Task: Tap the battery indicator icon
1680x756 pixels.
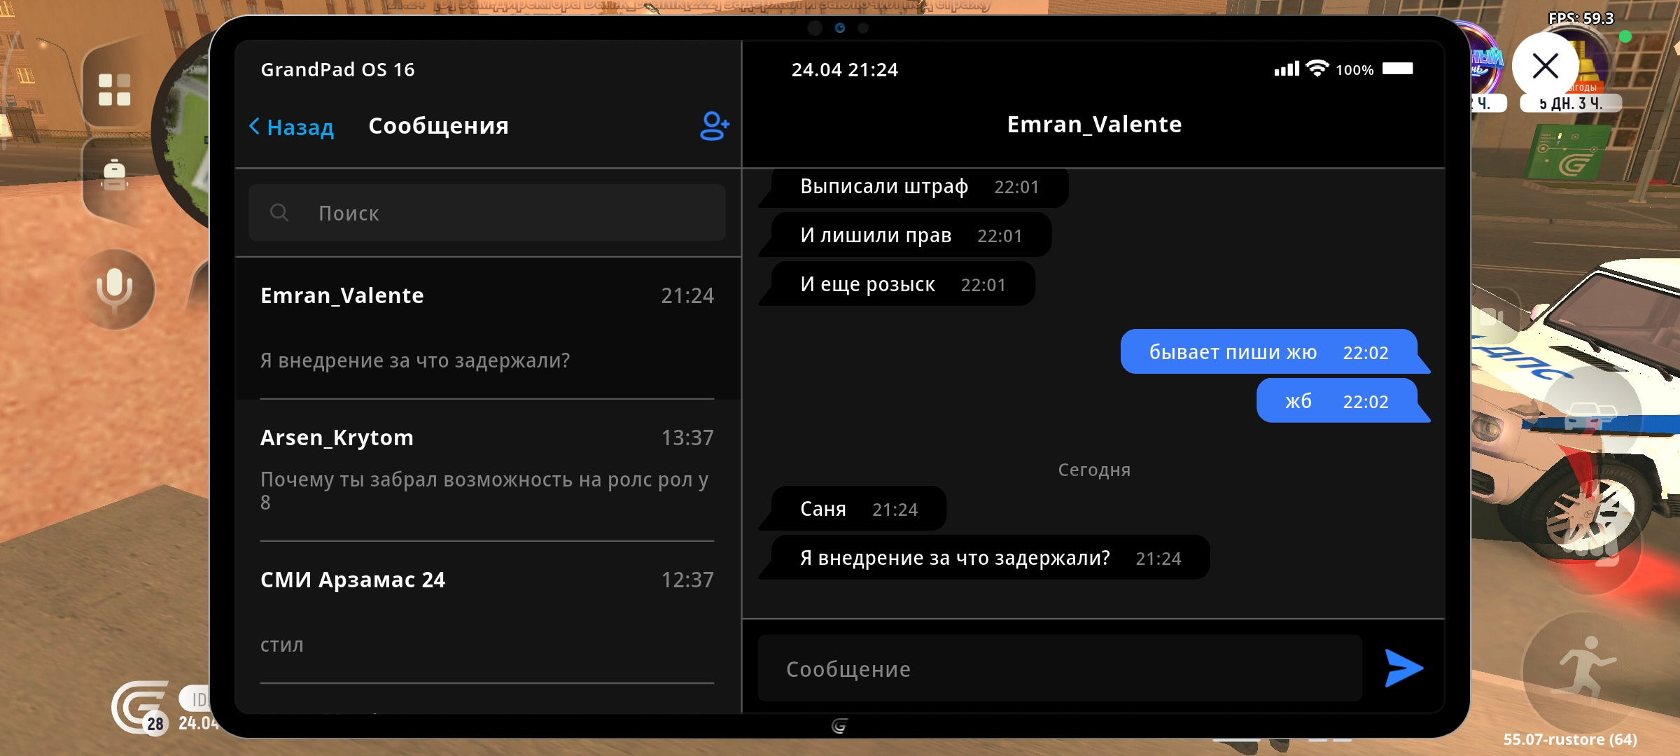Action: 1397,69
